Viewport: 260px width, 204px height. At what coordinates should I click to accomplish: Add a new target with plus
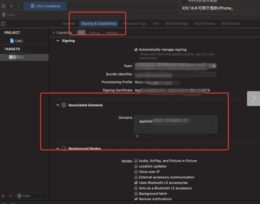click(x=3, y=196)
